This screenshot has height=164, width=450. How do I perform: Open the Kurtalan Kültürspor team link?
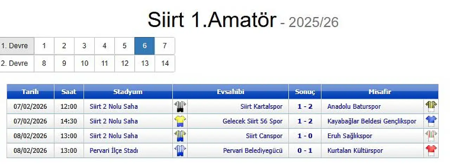[x=355, y=151]
